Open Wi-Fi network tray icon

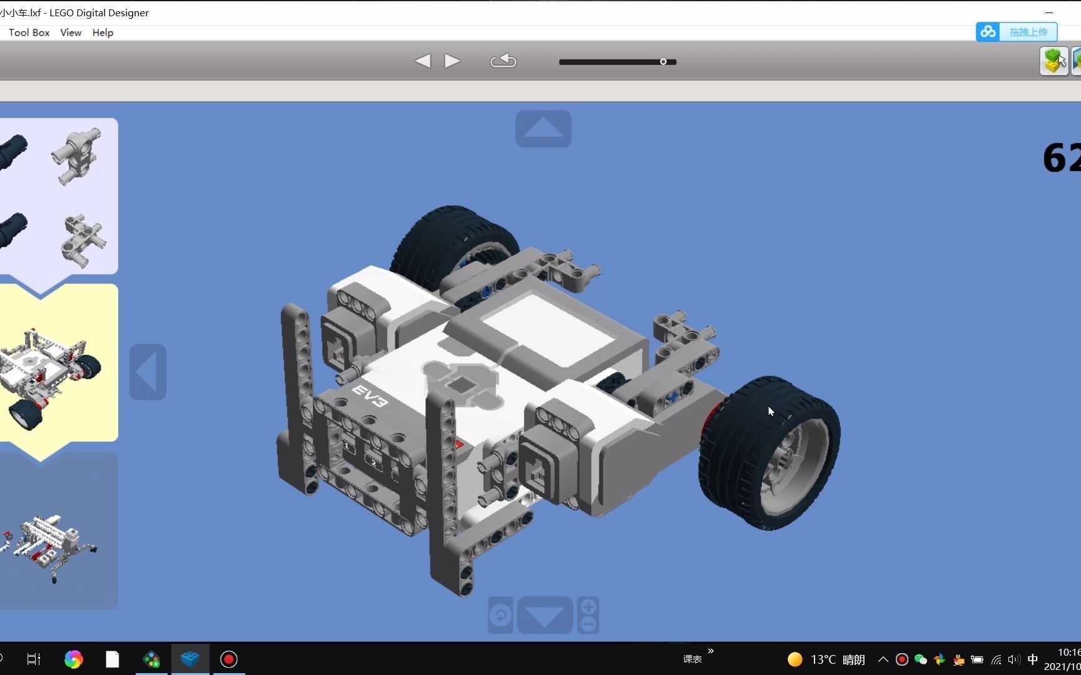click(x=996, y=659)
